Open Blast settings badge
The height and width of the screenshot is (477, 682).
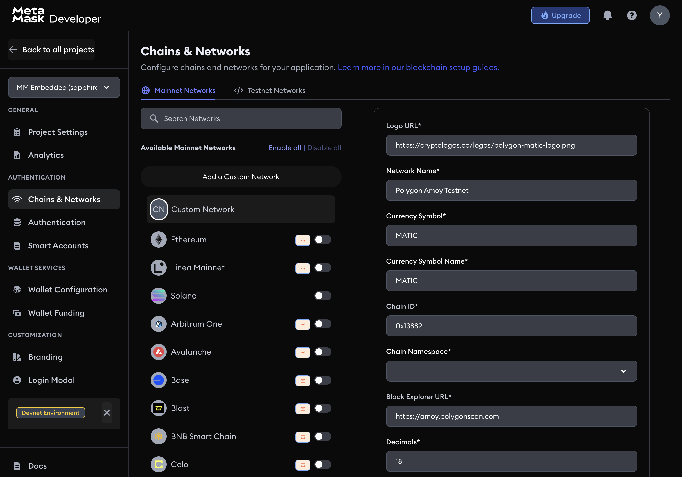tap(303, 409)
